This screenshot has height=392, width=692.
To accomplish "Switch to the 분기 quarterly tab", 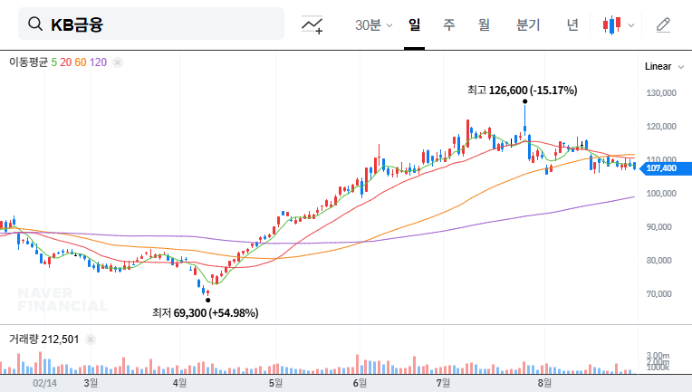I will 528,24.
